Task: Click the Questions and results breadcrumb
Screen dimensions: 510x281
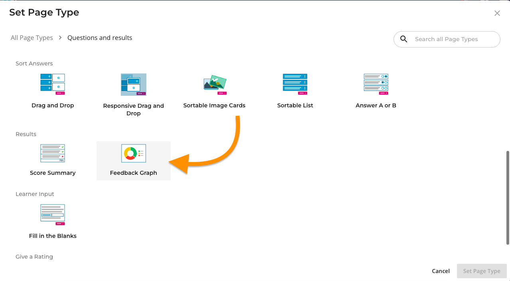Action: point(100,38)
